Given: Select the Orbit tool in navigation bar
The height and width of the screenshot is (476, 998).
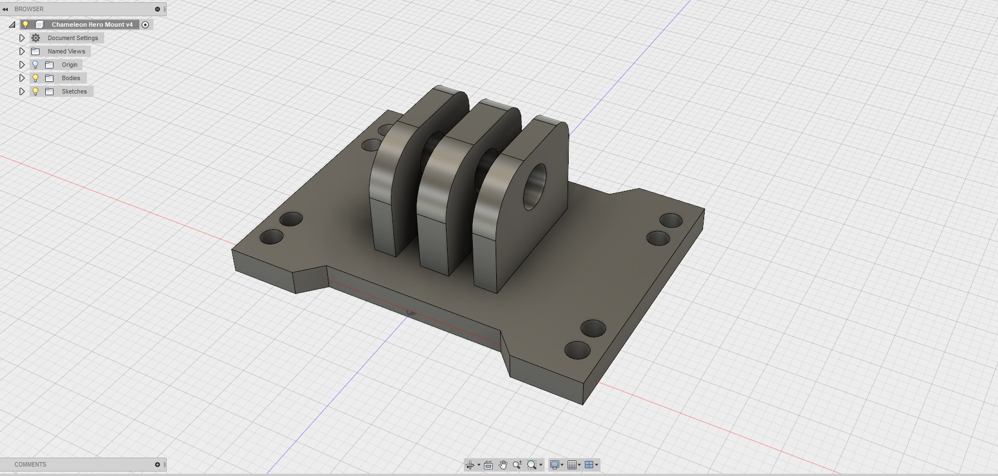Looking at the screenshot, I should tap(470, 465).
